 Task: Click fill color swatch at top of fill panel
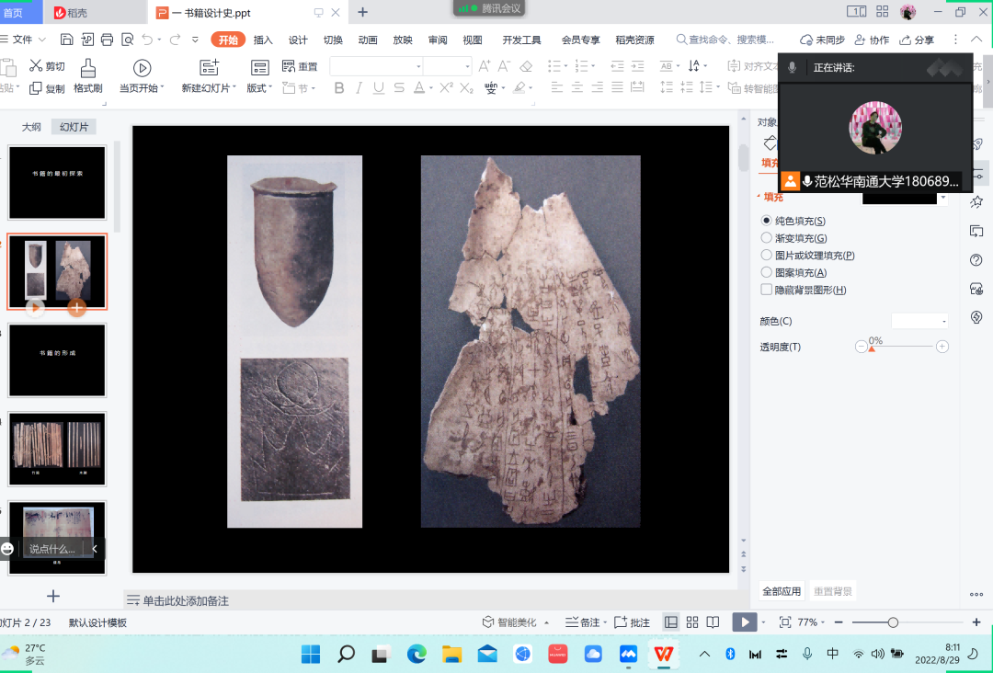point(899,200)
